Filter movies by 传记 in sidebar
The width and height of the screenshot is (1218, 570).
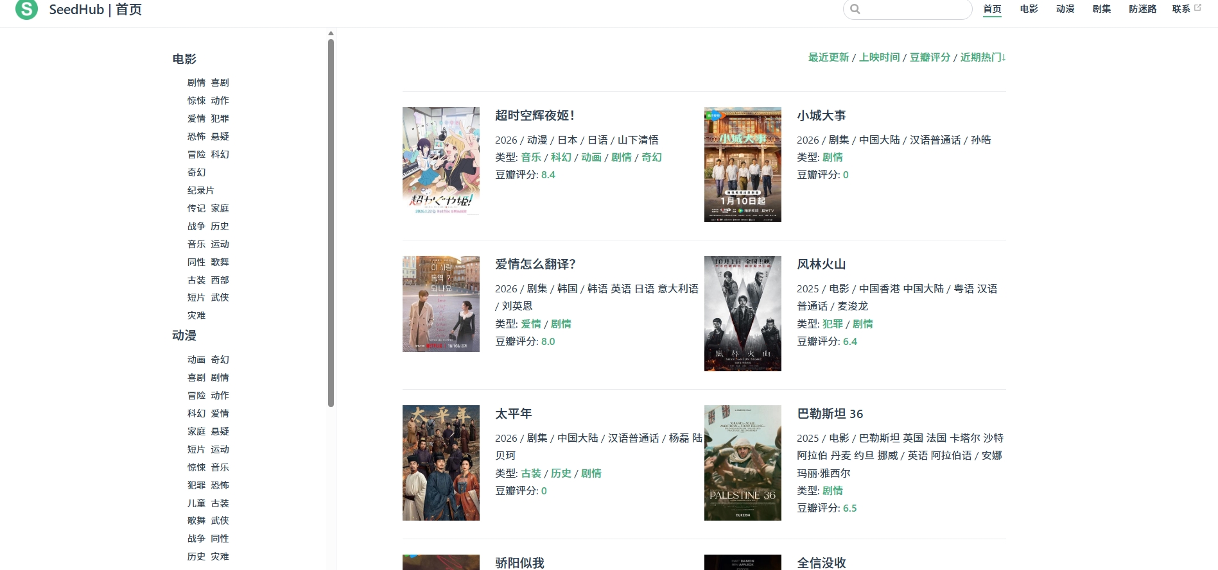point(196,208)
